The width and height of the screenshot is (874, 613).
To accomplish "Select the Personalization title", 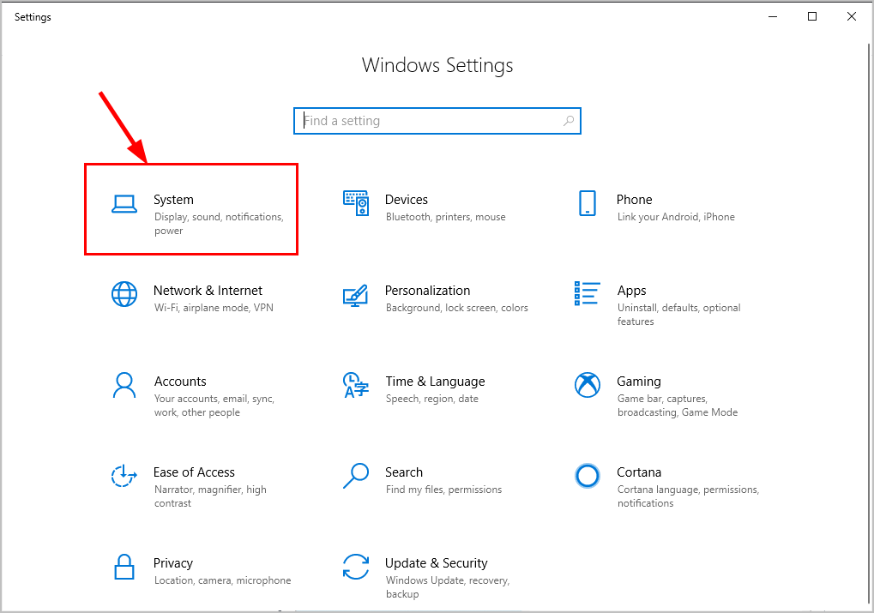I will [427, 291].
